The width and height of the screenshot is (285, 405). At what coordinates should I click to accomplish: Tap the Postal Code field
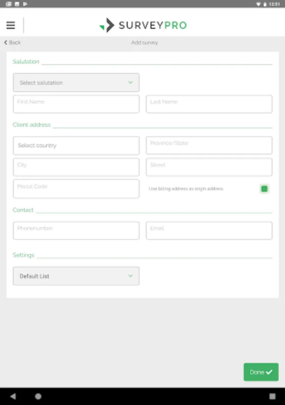(76, 189)
